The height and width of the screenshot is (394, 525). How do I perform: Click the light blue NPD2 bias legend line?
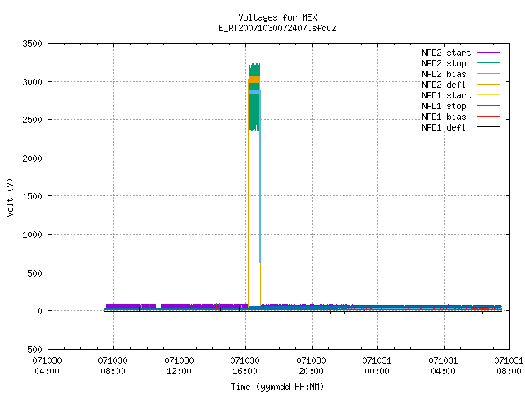click(x=488, y=74)
